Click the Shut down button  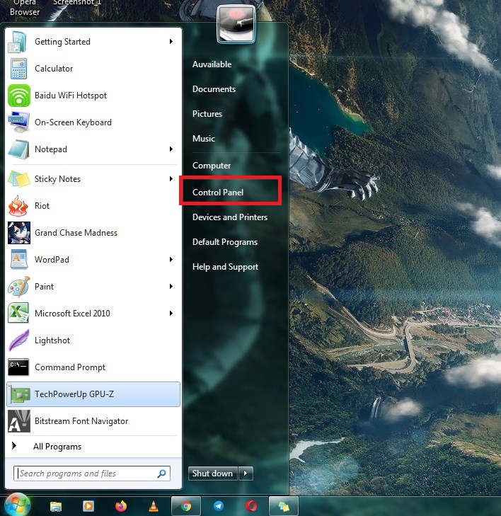coord(212,474)
